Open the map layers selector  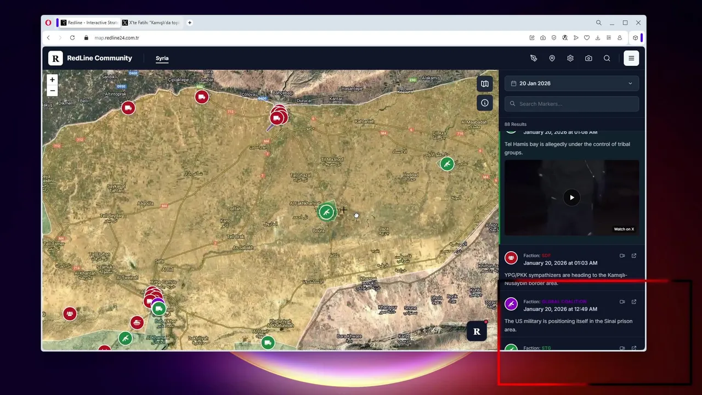[485, 84]
